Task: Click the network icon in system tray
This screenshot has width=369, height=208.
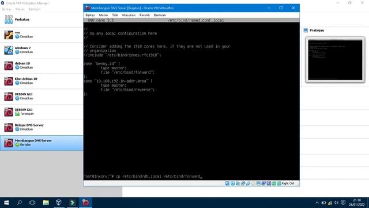Action: pyautogui.click(x=330, y=203)
